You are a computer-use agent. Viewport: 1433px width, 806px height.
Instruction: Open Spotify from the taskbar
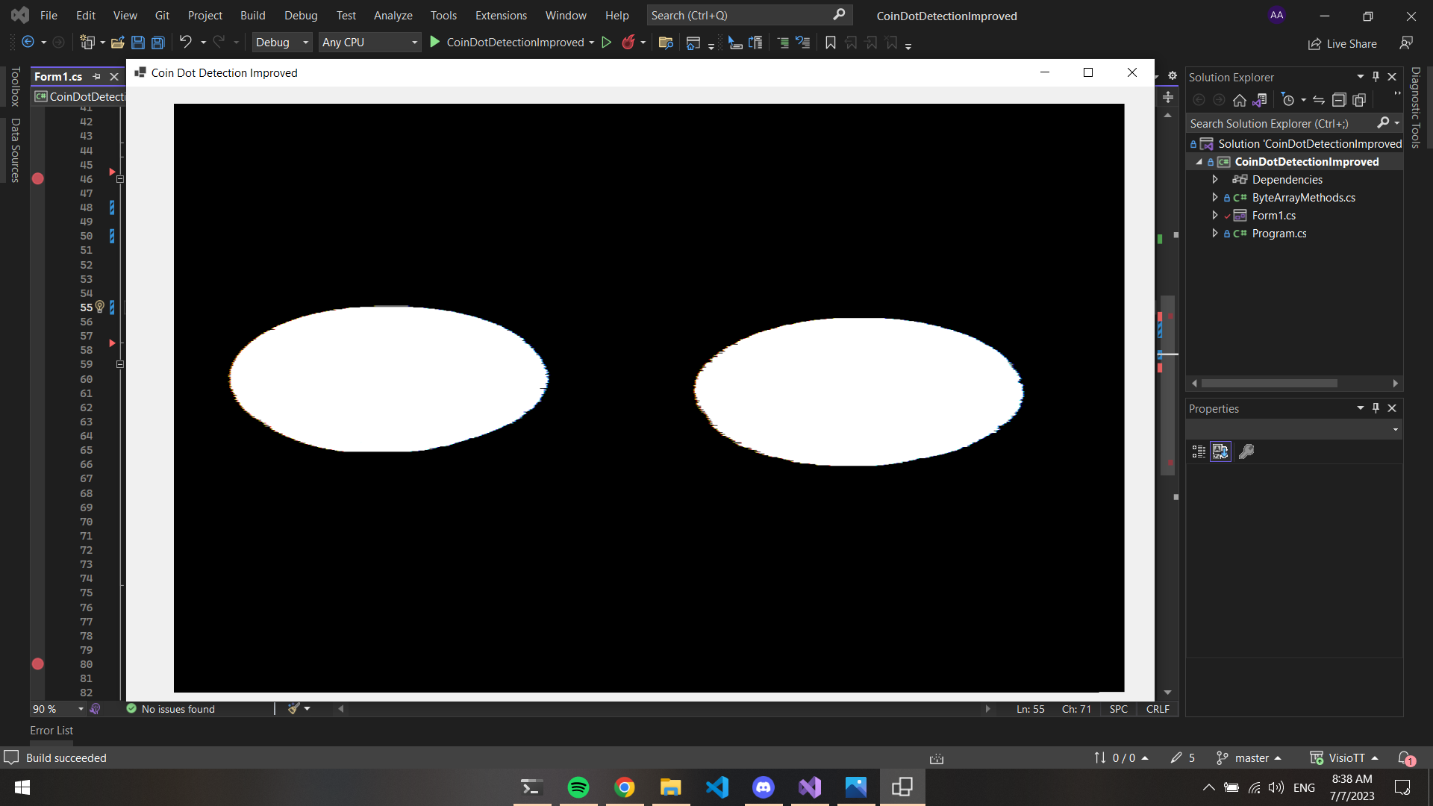[x=578, y=787]
